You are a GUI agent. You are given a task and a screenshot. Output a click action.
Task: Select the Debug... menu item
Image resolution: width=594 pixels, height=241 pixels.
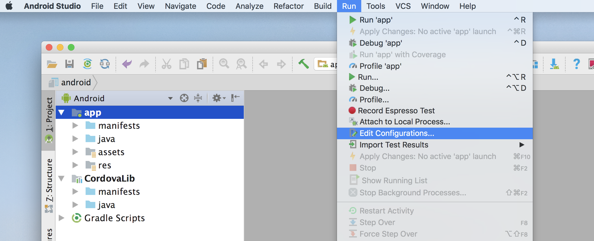point(435,88)
